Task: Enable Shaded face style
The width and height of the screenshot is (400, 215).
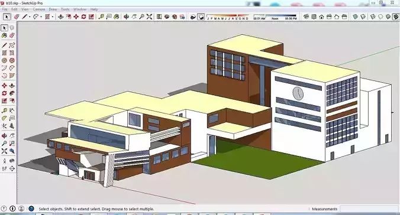Action: (388, 17)
